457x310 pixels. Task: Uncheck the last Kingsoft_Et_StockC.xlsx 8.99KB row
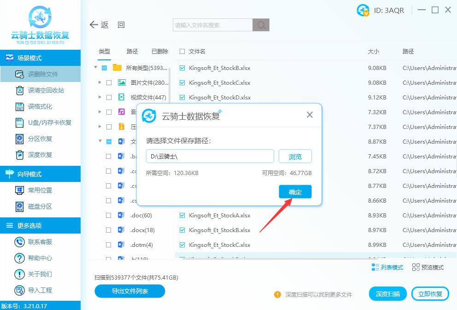point(182,245)
